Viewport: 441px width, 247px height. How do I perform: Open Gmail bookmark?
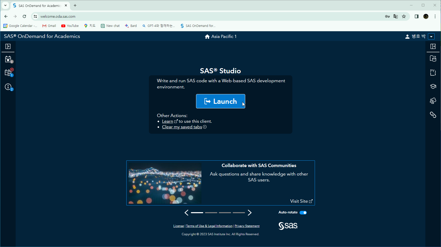coord(49,26)
